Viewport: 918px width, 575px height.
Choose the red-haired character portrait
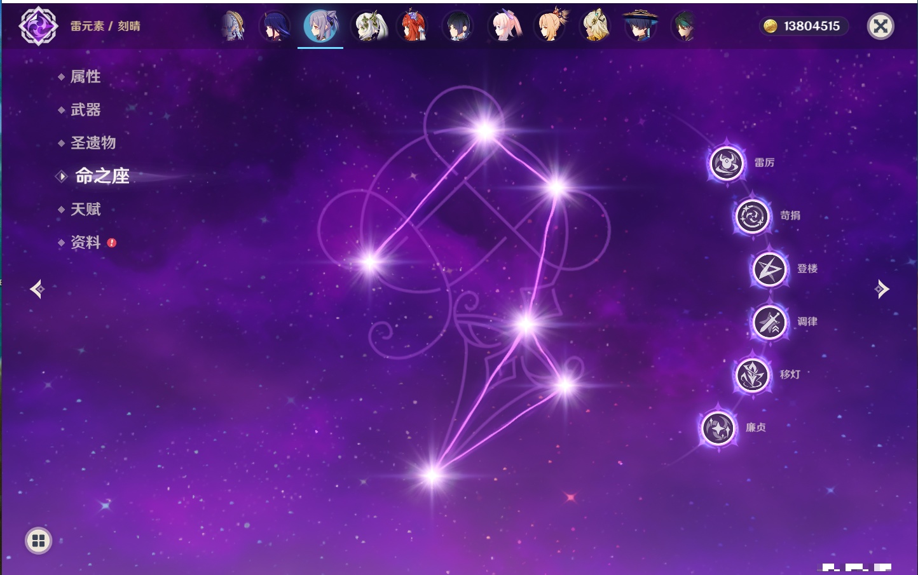[413, 26]
